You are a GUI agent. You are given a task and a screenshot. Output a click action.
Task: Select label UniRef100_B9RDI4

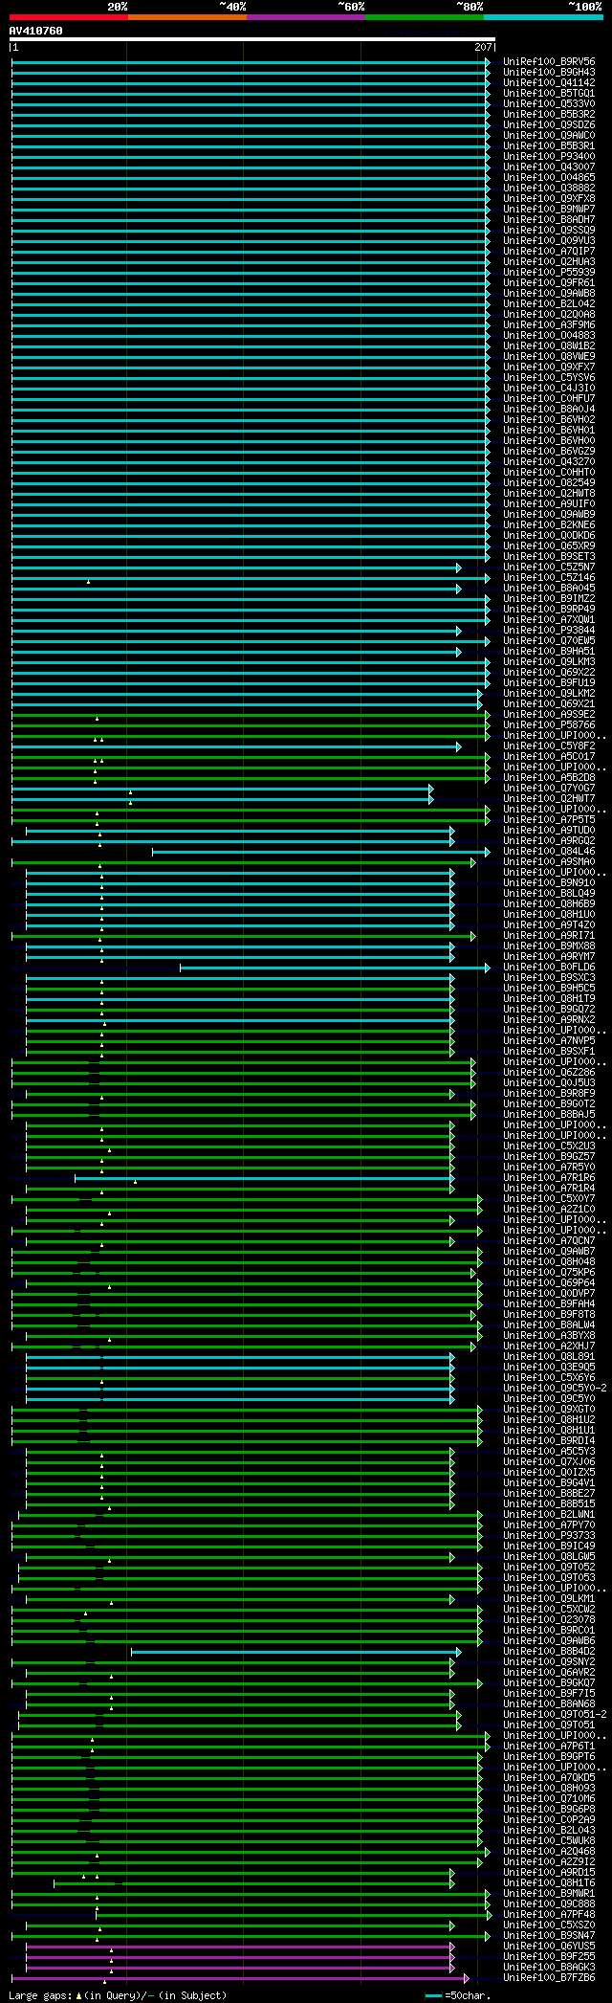[549, 1440]
